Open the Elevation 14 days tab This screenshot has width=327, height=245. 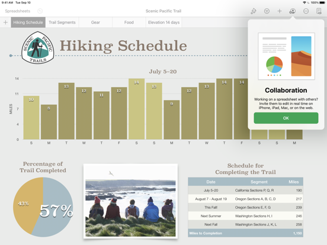tap(163, 22)
